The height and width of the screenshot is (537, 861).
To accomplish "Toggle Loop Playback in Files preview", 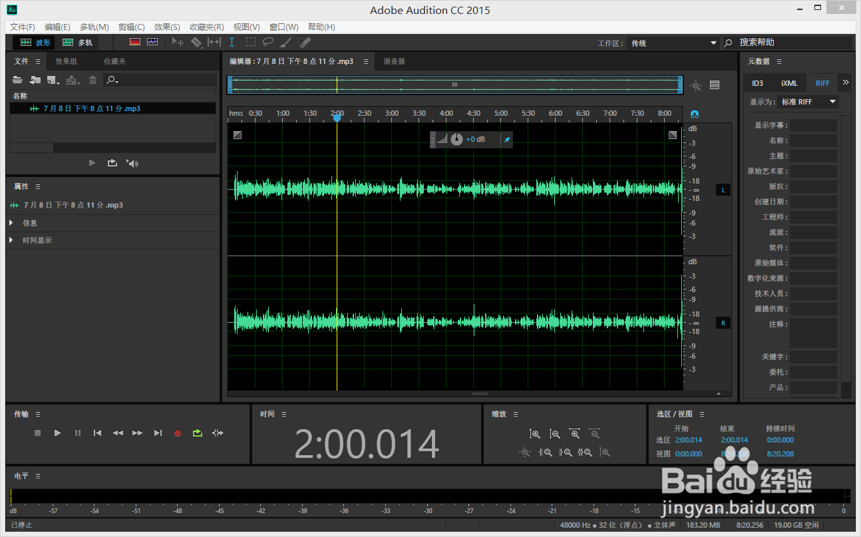I will point(112,163).
